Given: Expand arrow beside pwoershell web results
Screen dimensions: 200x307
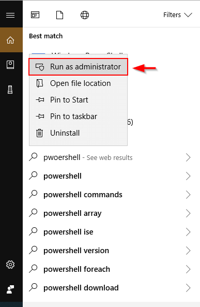Looking at the screenshot, I should click(188, 157).
